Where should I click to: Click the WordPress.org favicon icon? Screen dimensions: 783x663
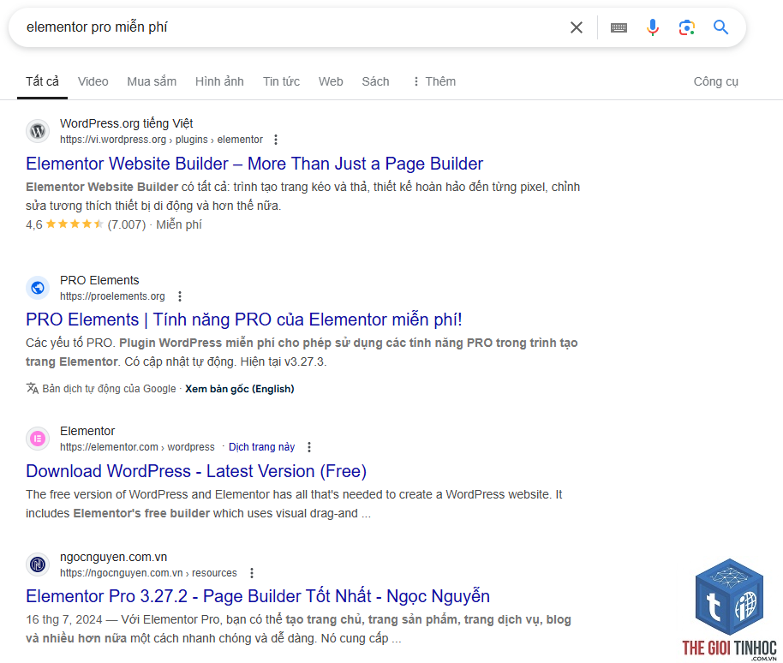[x=38, y=131]
